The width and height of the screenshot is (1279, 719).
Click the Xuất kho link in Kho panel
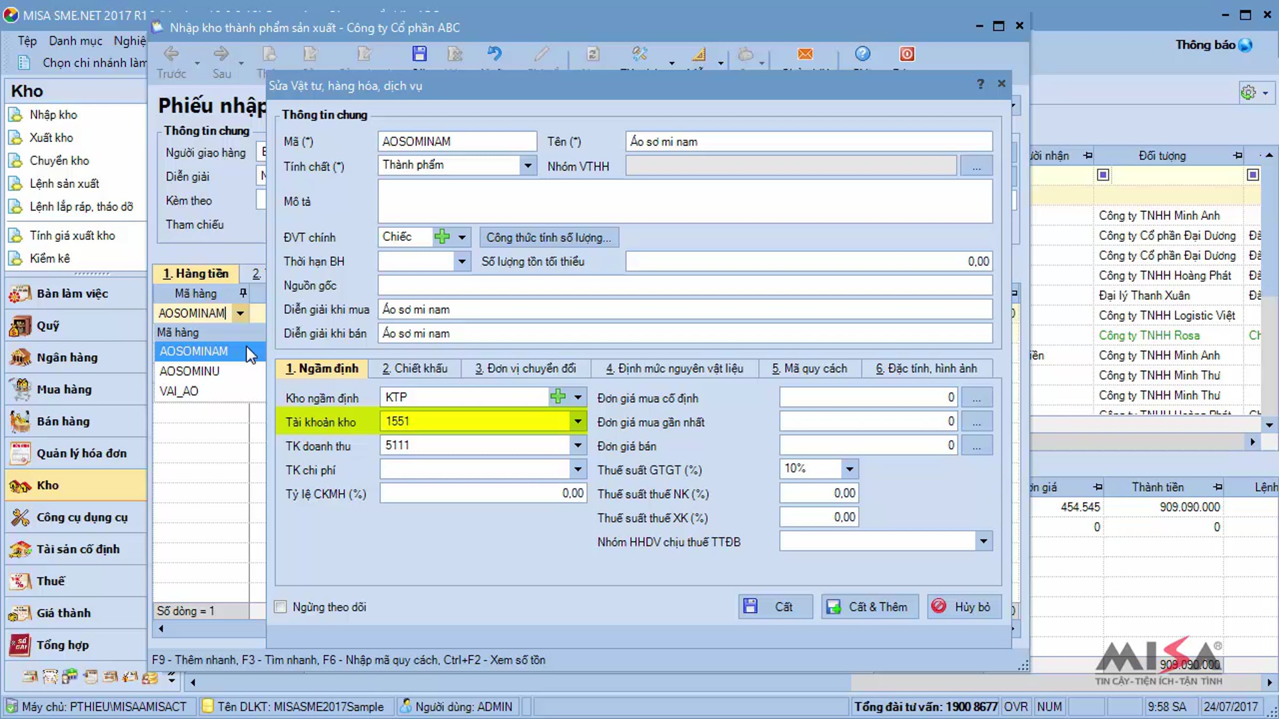tap(51, 137)
